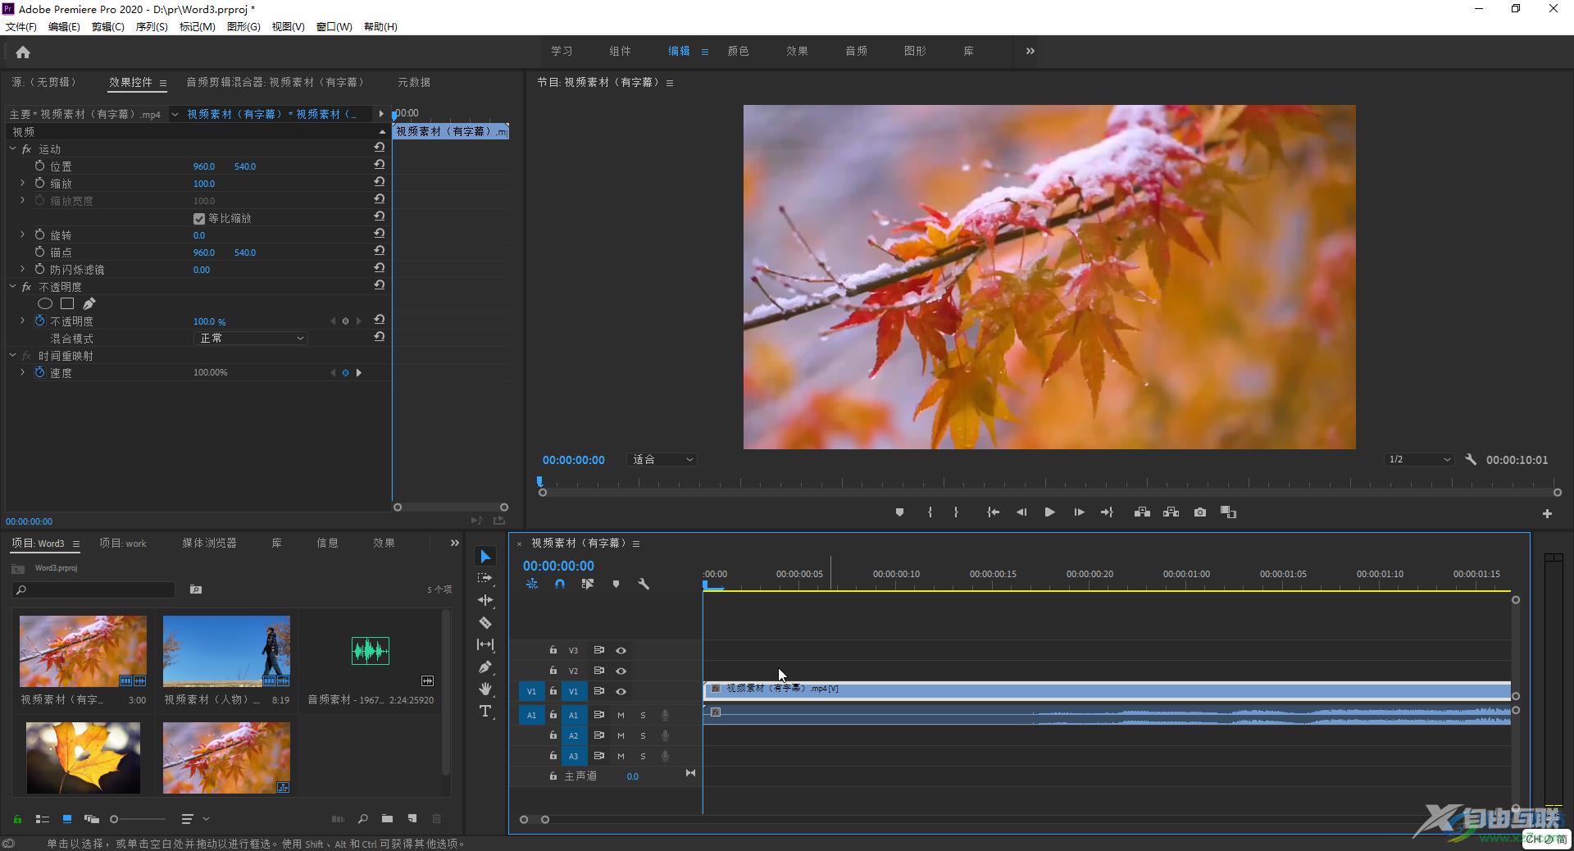Toggle lock on V3 track
Image resolution: width=1574 pixels, height=851 pixels.
pos(553,650)
